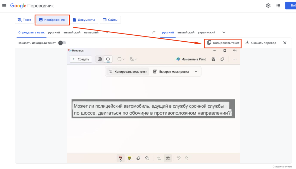Click the yellow highlighter tool

[x=129, y=158]
